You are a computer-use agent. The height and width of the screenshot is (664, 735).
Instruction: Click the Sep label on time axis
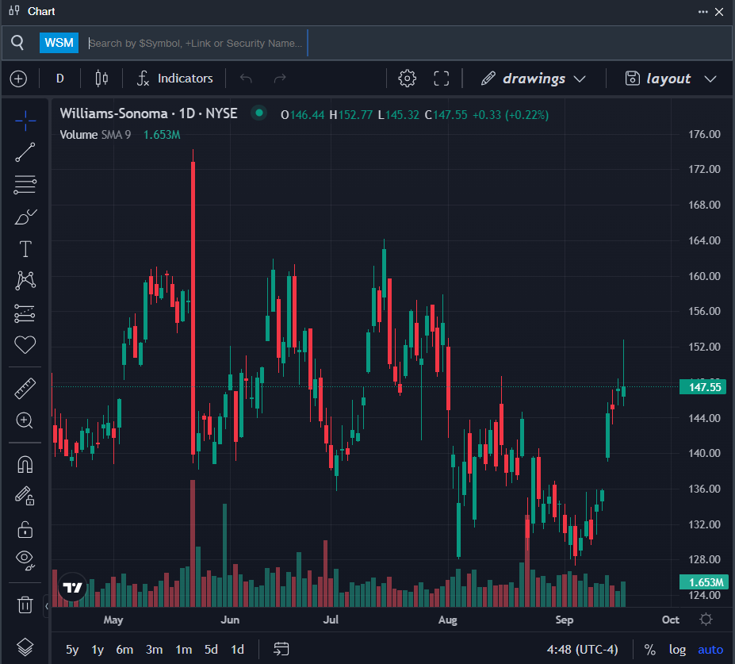pyautogui.click(x=565, y=620)
